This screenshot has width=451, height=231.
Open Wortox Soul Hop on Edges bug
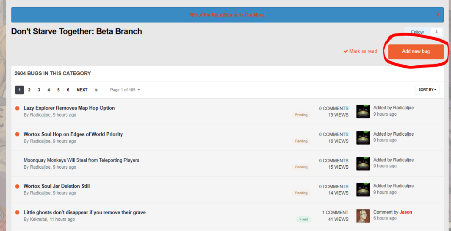(73, 134)
